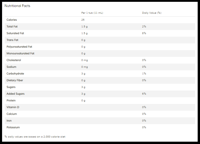The height and width of the screenshot is (144, 200).
Task: Click the Vitamin D row label
Action: tap(13, 107)
